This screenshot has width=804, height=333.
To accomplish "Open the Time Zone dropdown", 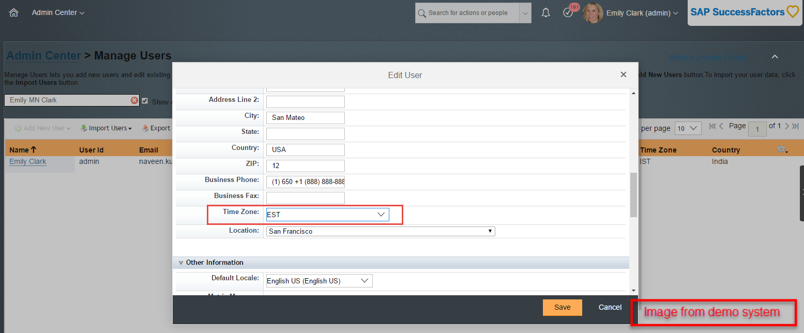I will [x=327, y=215].
